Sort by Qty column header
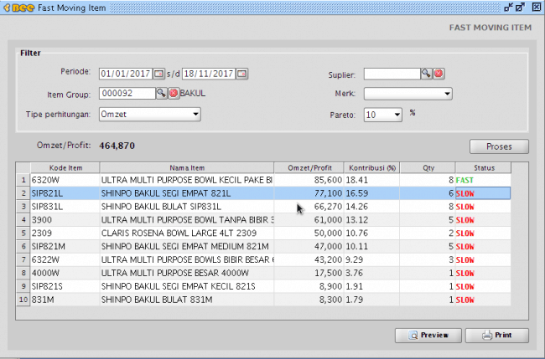 428,168
